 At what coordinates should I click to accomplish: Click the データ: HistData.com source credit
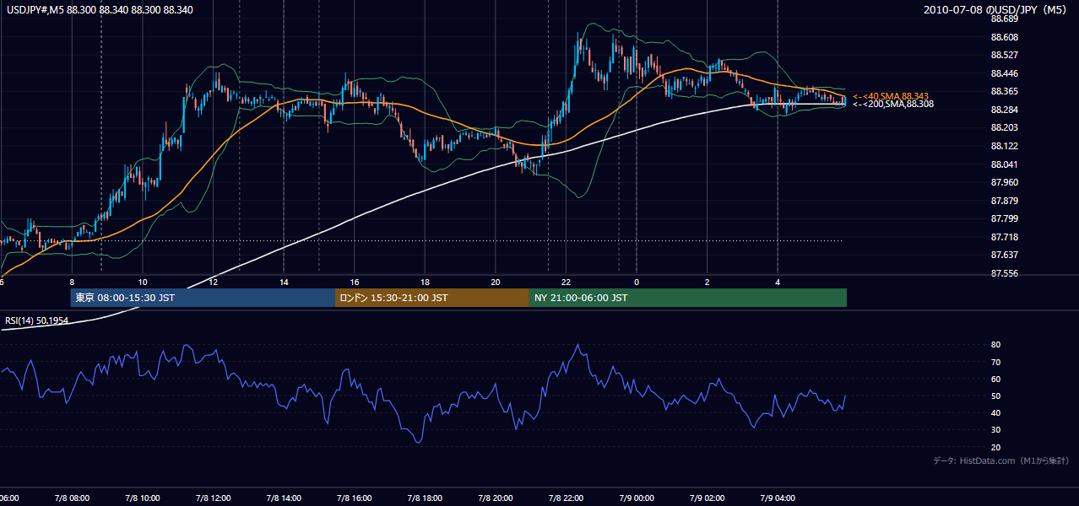1000,460
